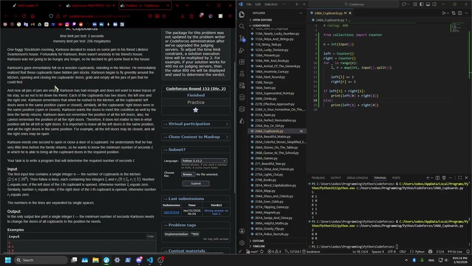Expand Virtual participation section

tap(196, 124)
